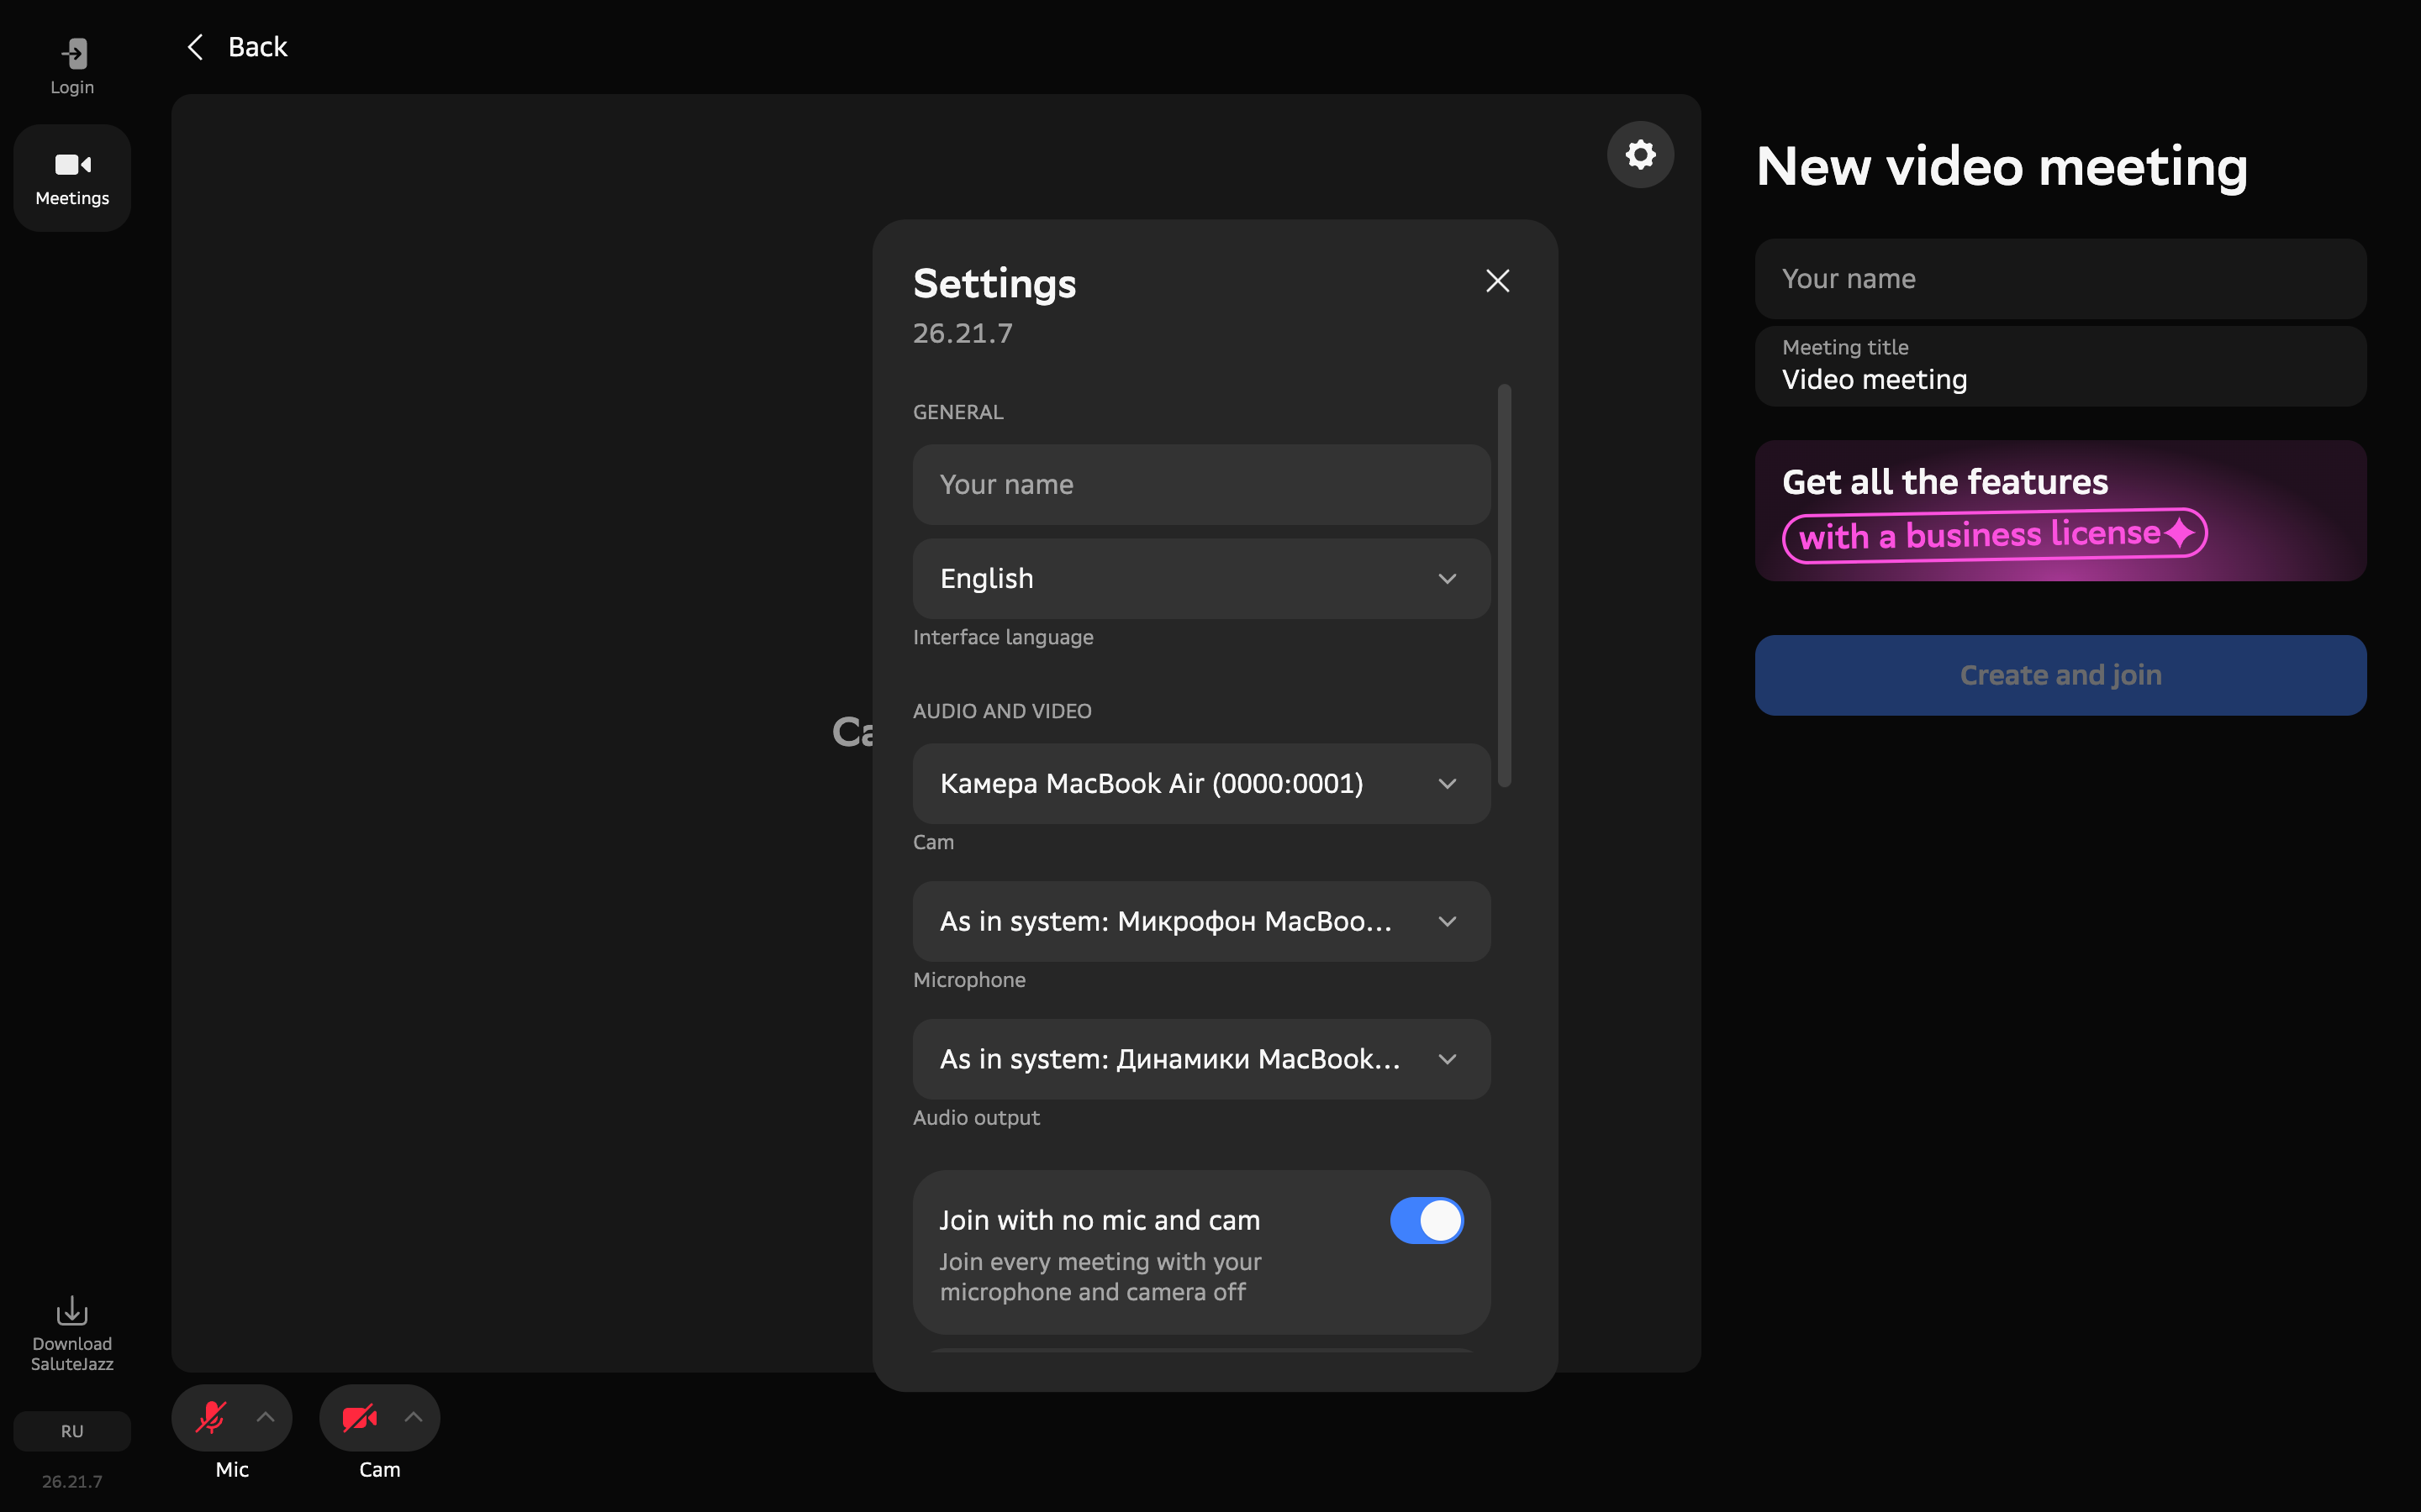Open the English interface language dropdown

coord(1201,579)
